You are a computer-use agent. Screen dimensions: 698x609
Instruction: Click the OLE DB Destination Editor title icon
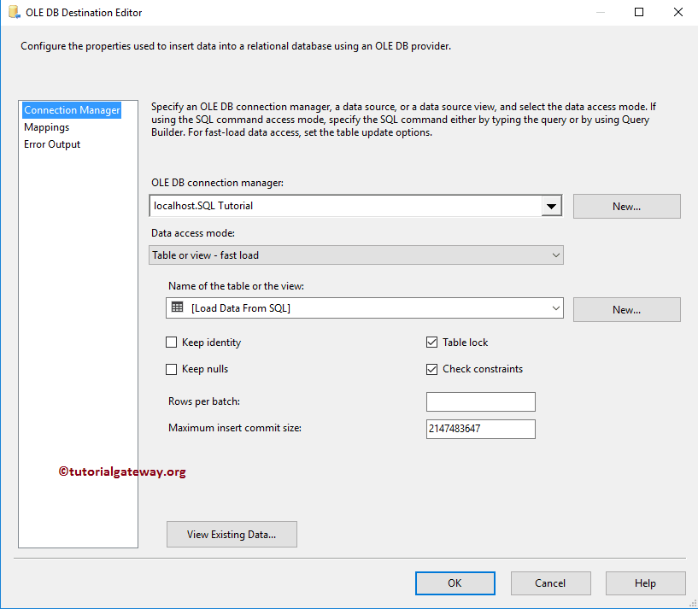click(x=15, y=12)
